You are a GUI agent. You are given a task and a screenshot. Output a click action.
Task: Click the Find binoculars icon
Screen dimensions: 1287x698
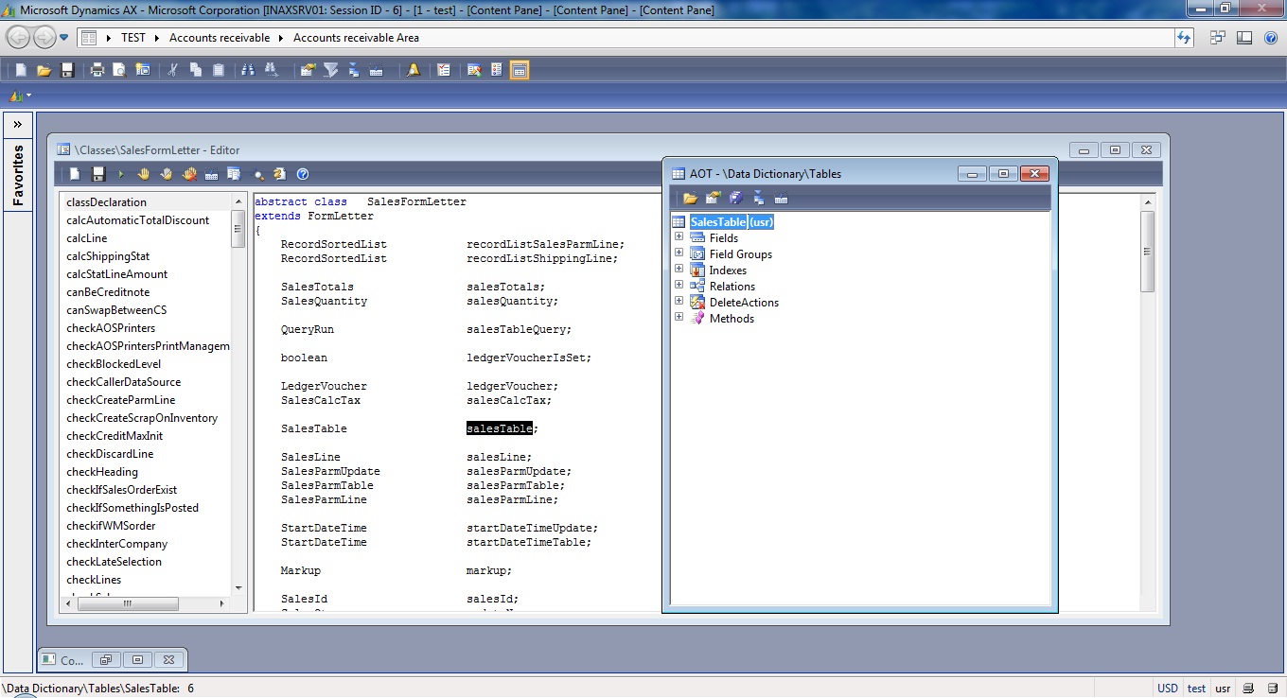click(x=248, y=70)
